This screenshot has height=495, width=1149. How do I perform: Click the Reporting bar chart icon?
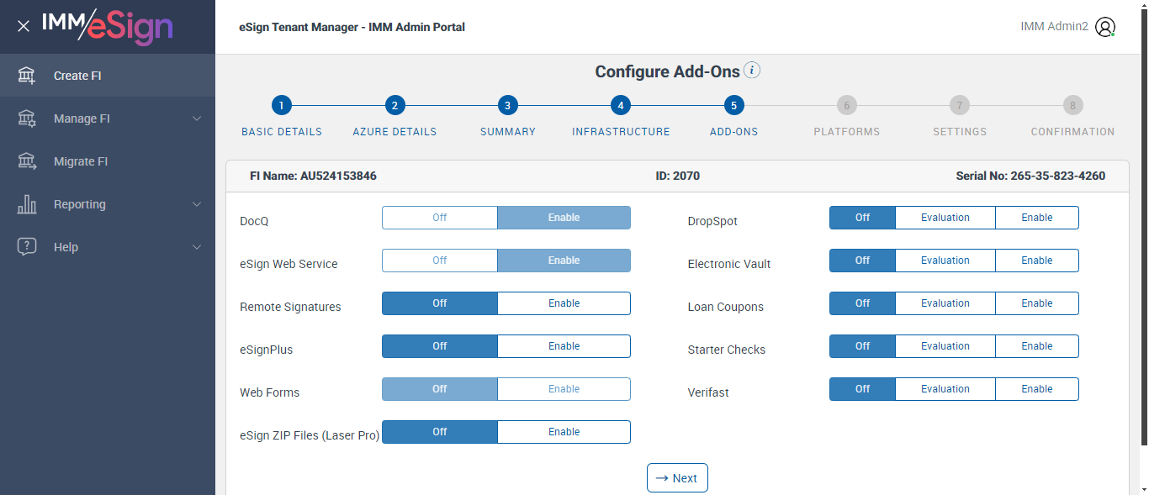click(27, 204)
